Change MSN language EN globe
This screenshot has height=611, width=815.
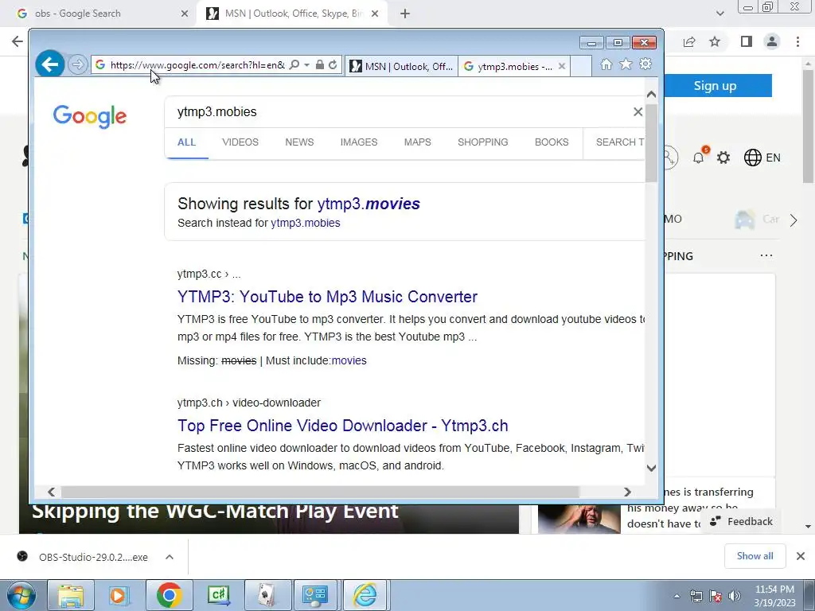coord(762,158)
